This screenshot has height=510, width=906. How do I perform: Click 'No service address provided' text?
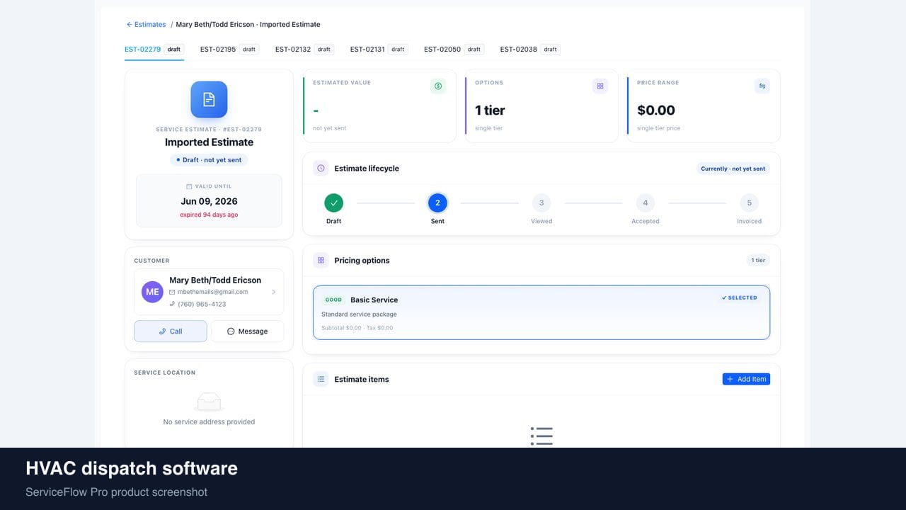[x=209, y=421]
